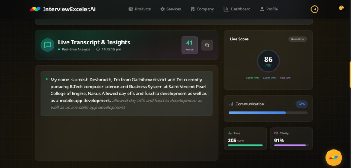351x168 pixels.
Task: Click the grey italic interim transcript text
Action: coord(126,104)
